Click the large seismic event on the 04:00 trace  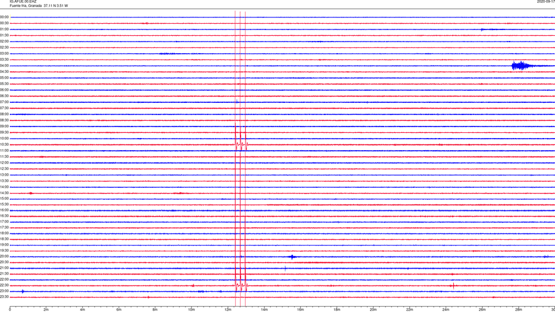521,66
